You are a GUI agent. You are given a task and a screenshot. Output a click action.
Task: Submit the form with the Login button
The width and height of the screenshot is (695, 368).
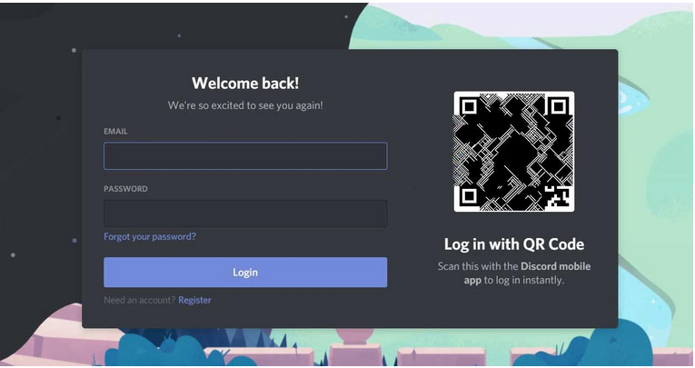pyautogui.click(x=245, y=273)
